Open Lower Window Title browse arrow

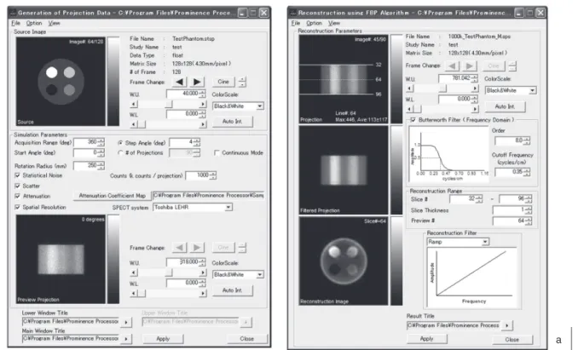coord(126,323)
